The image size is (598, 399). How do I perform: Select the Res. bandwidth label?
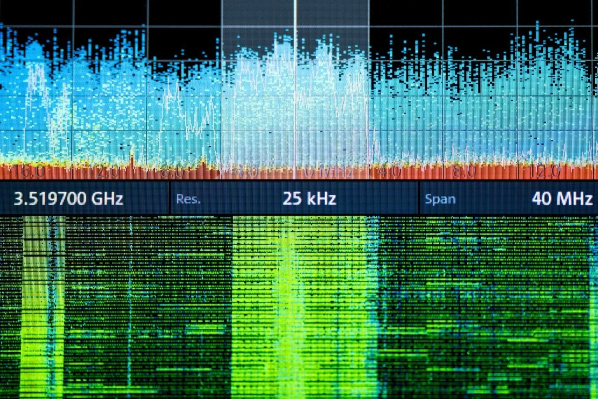[188, 199]
